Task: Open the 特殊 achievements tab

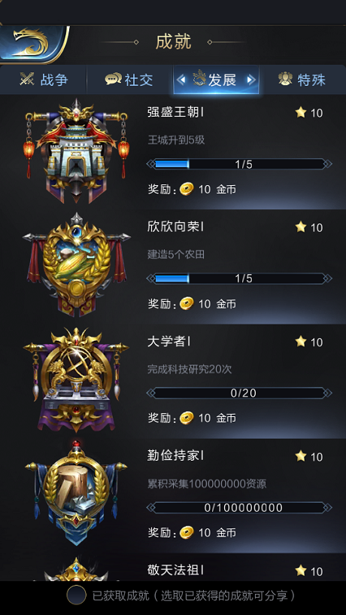Action: tap(302, 80)
